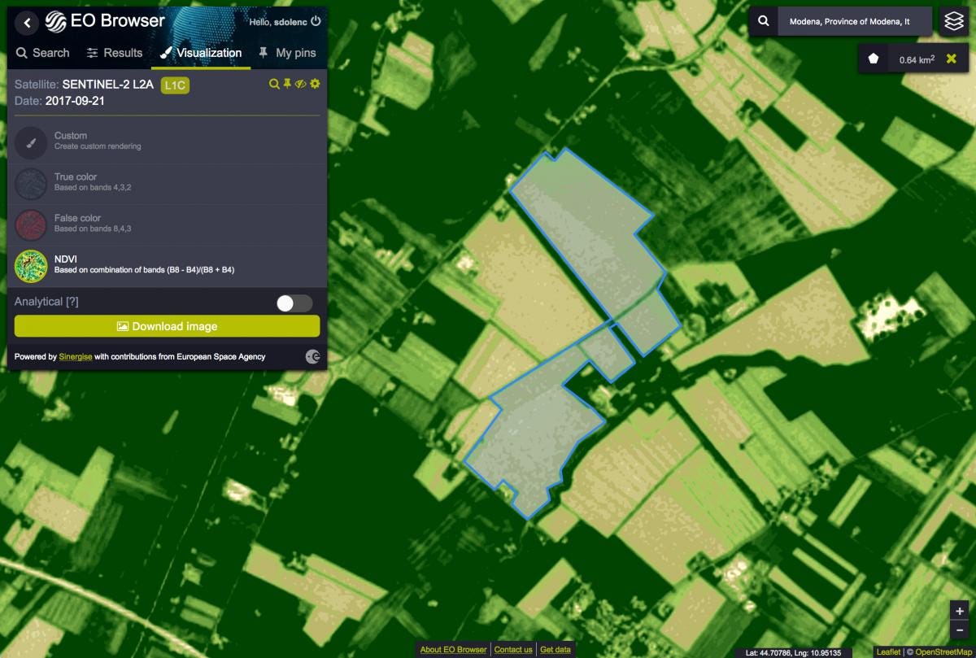Open the Sinergise link
Screen dimensions: 976x658
(x=74, y=356)
